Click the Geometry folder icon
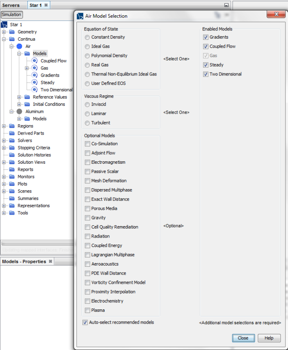This screenshot has width=288, height=350. coord(12,32)
